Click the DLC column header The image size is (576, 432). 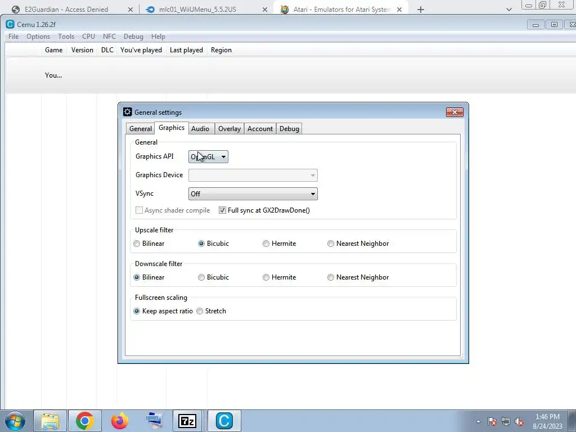click(x=107, y=50)
